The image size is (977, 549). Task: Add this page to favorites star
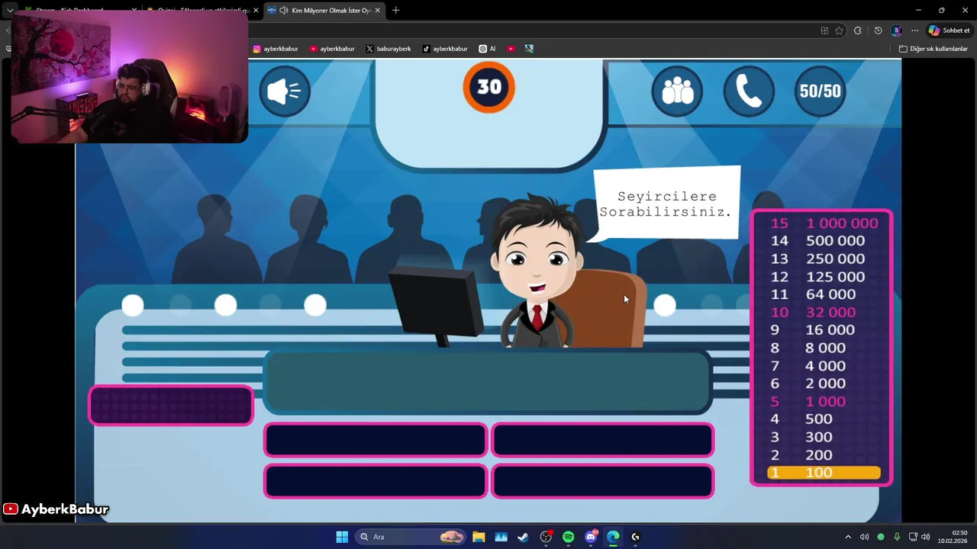click(839, 30)
